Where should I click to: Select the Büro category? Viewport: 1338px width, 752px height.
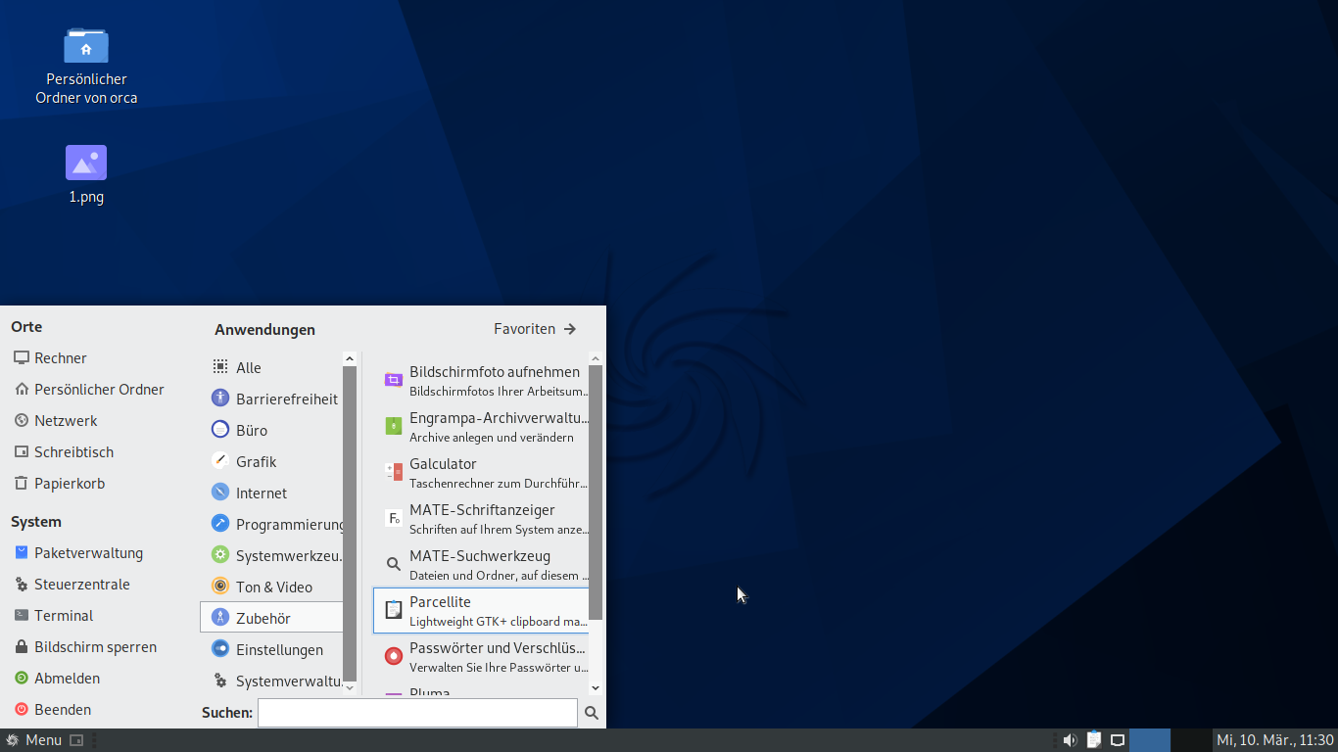pyautogui.click(x=271, y=431)
